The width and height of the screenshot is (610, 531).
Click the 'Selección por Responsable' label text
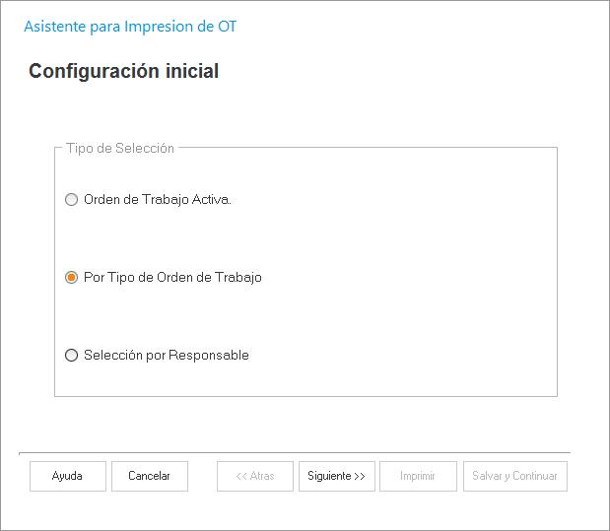(166, 356)
